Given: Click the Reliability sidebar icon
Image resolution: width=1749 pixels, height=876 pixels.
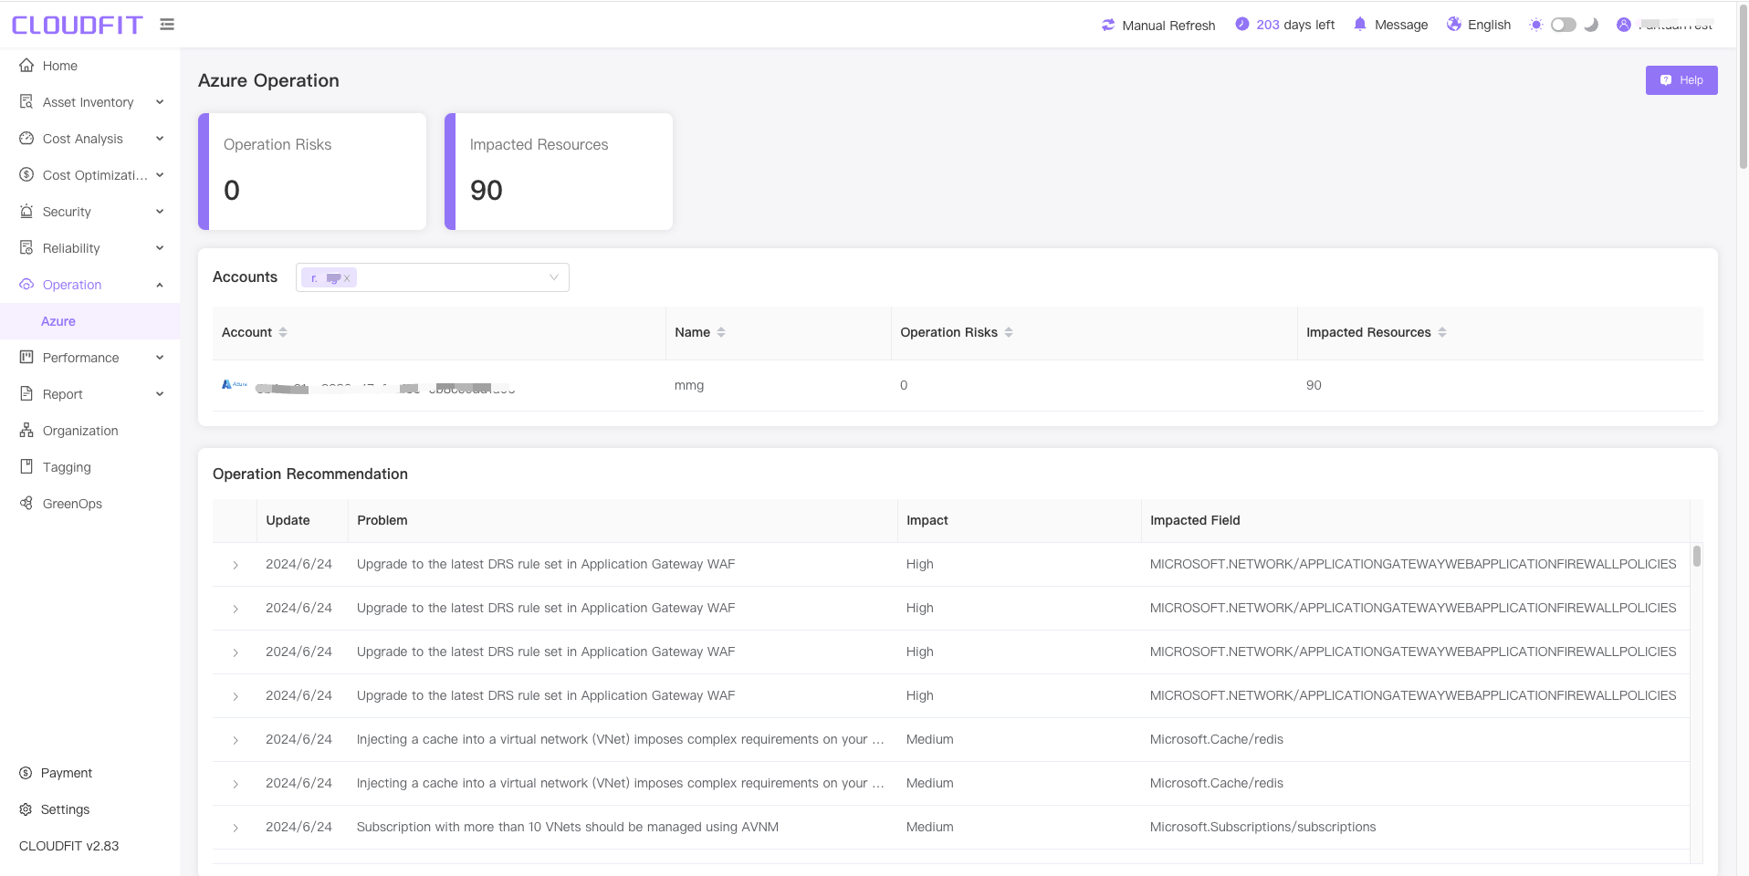Looking at the screenshot, I should pyautogui.click(x=26, y=248).
